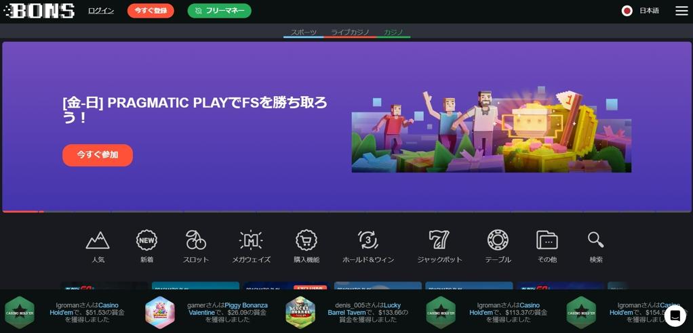
Task: Click the first banner slide progress indicator
Action: (x=20, y=212)
